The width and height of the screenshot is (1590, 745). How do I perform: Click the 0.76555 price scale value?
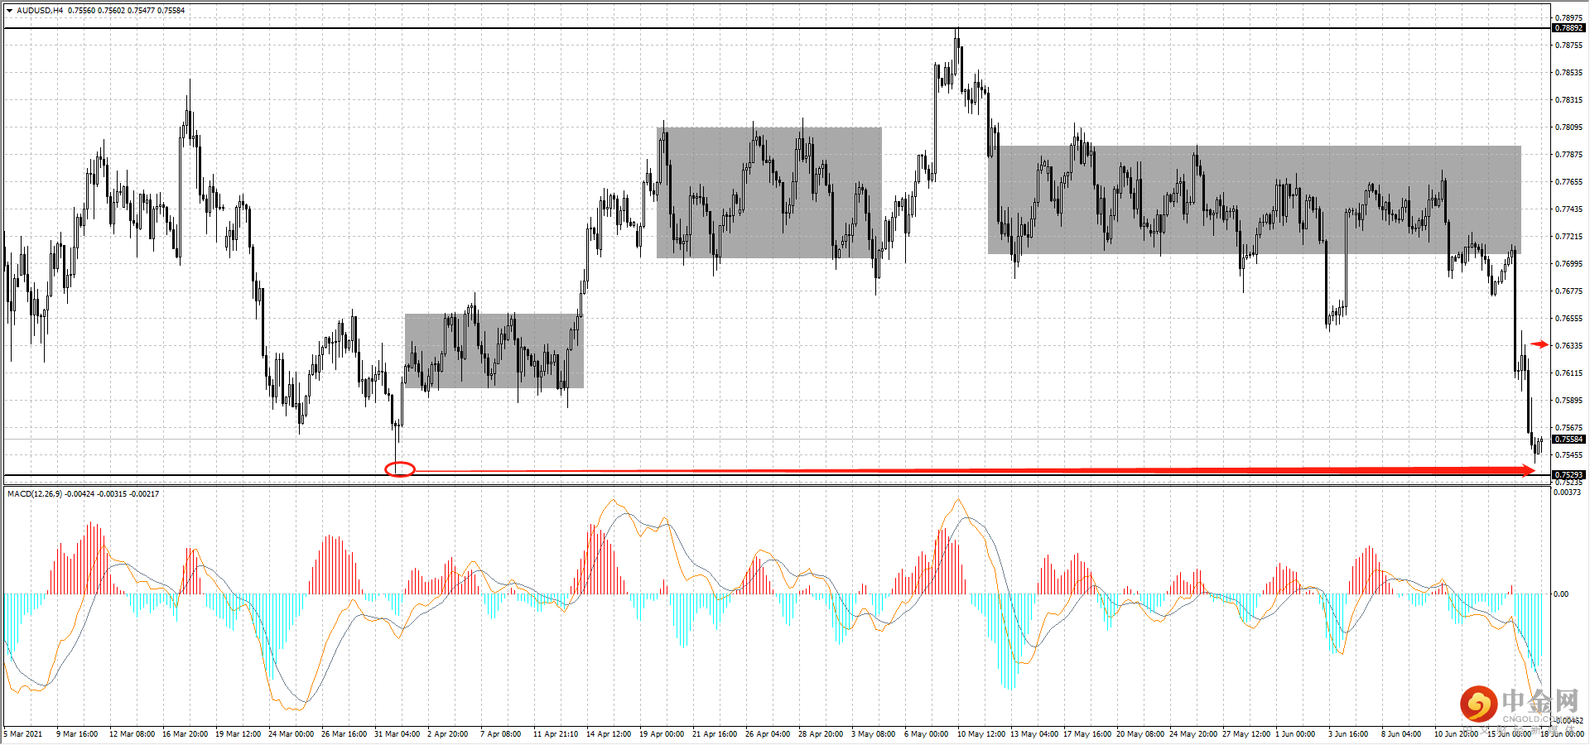click(x=1568, y=319)
